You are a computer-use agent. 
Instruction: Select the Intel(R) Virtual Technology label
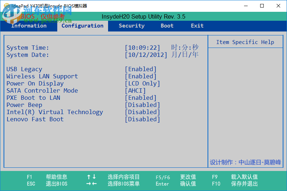coord(55,112)
